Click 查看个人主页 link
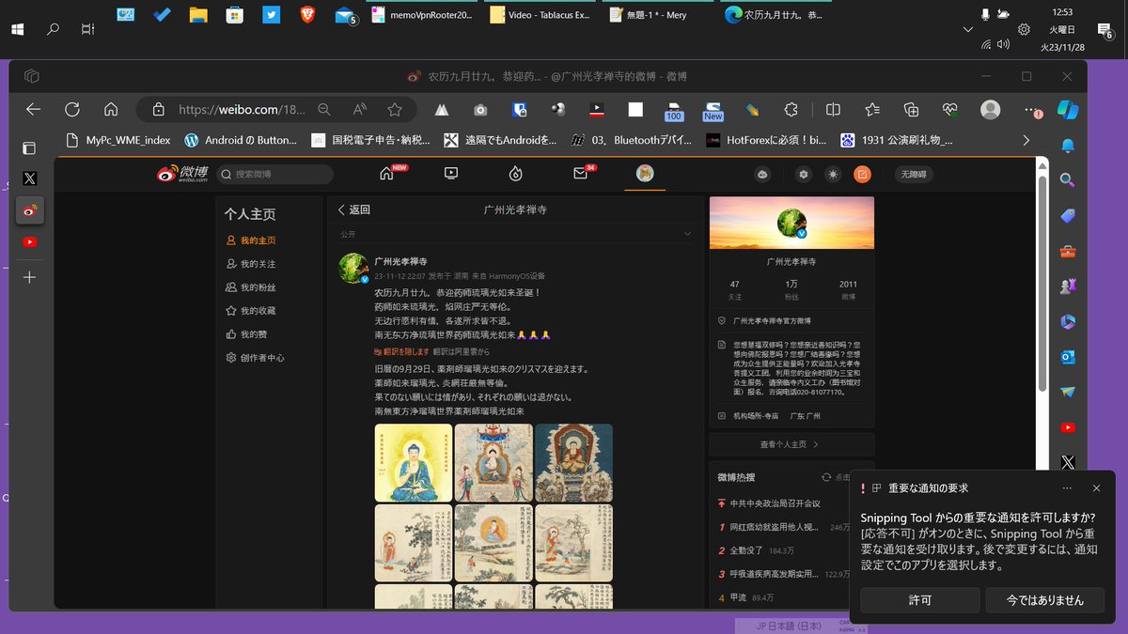This screenshot has width=1128, height=634. pyautogui.click(x=790, y=444)
